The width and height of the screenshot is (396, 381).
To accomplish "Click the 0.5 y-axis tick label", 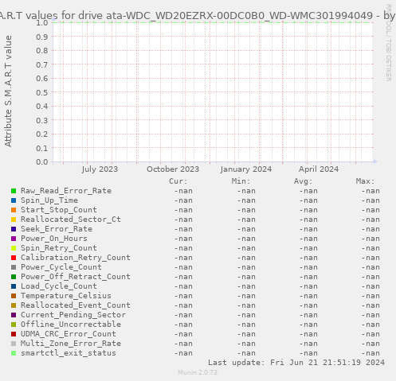I will (x=42, y=92).
